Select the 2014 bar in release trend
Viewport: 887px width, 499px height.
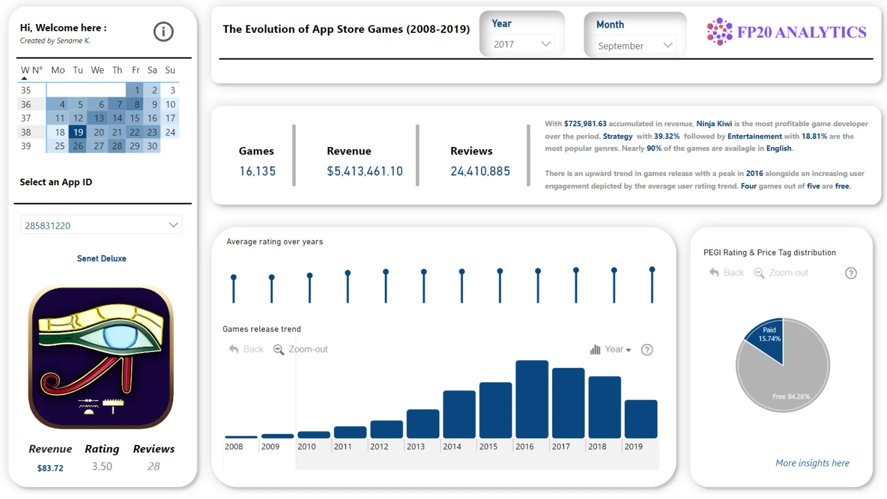[459, 414]
